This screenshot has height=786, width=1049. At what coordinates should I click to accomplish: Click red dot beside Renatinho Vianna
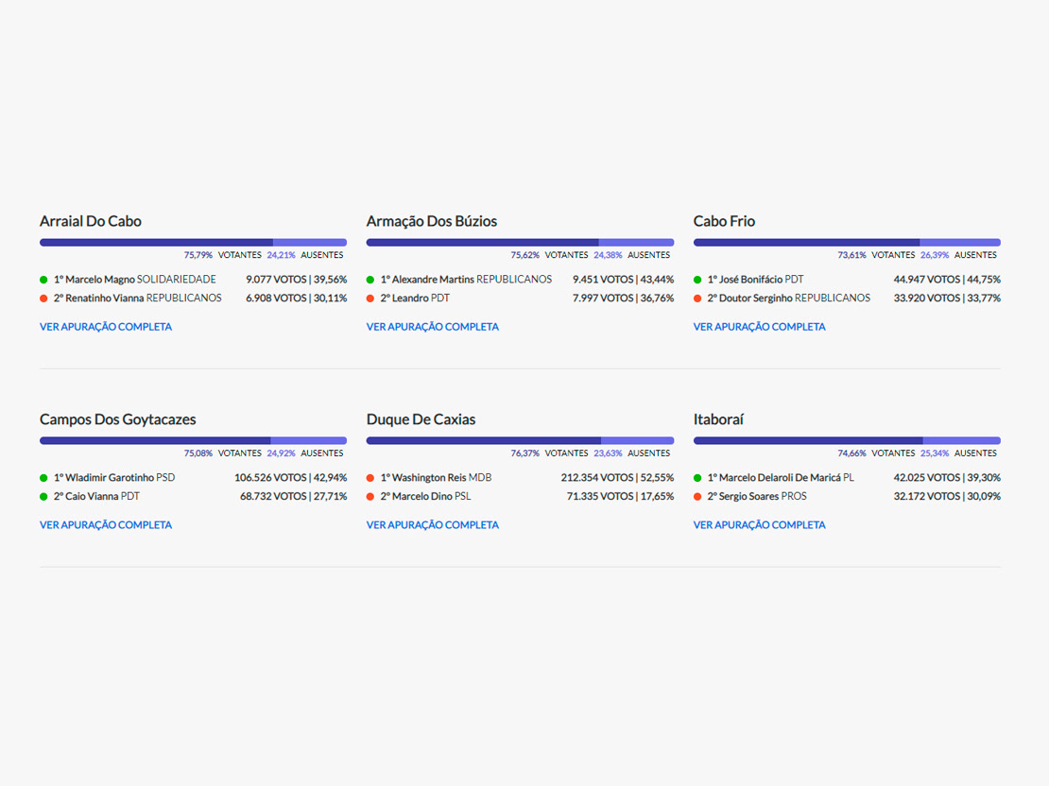coord(43,299)
